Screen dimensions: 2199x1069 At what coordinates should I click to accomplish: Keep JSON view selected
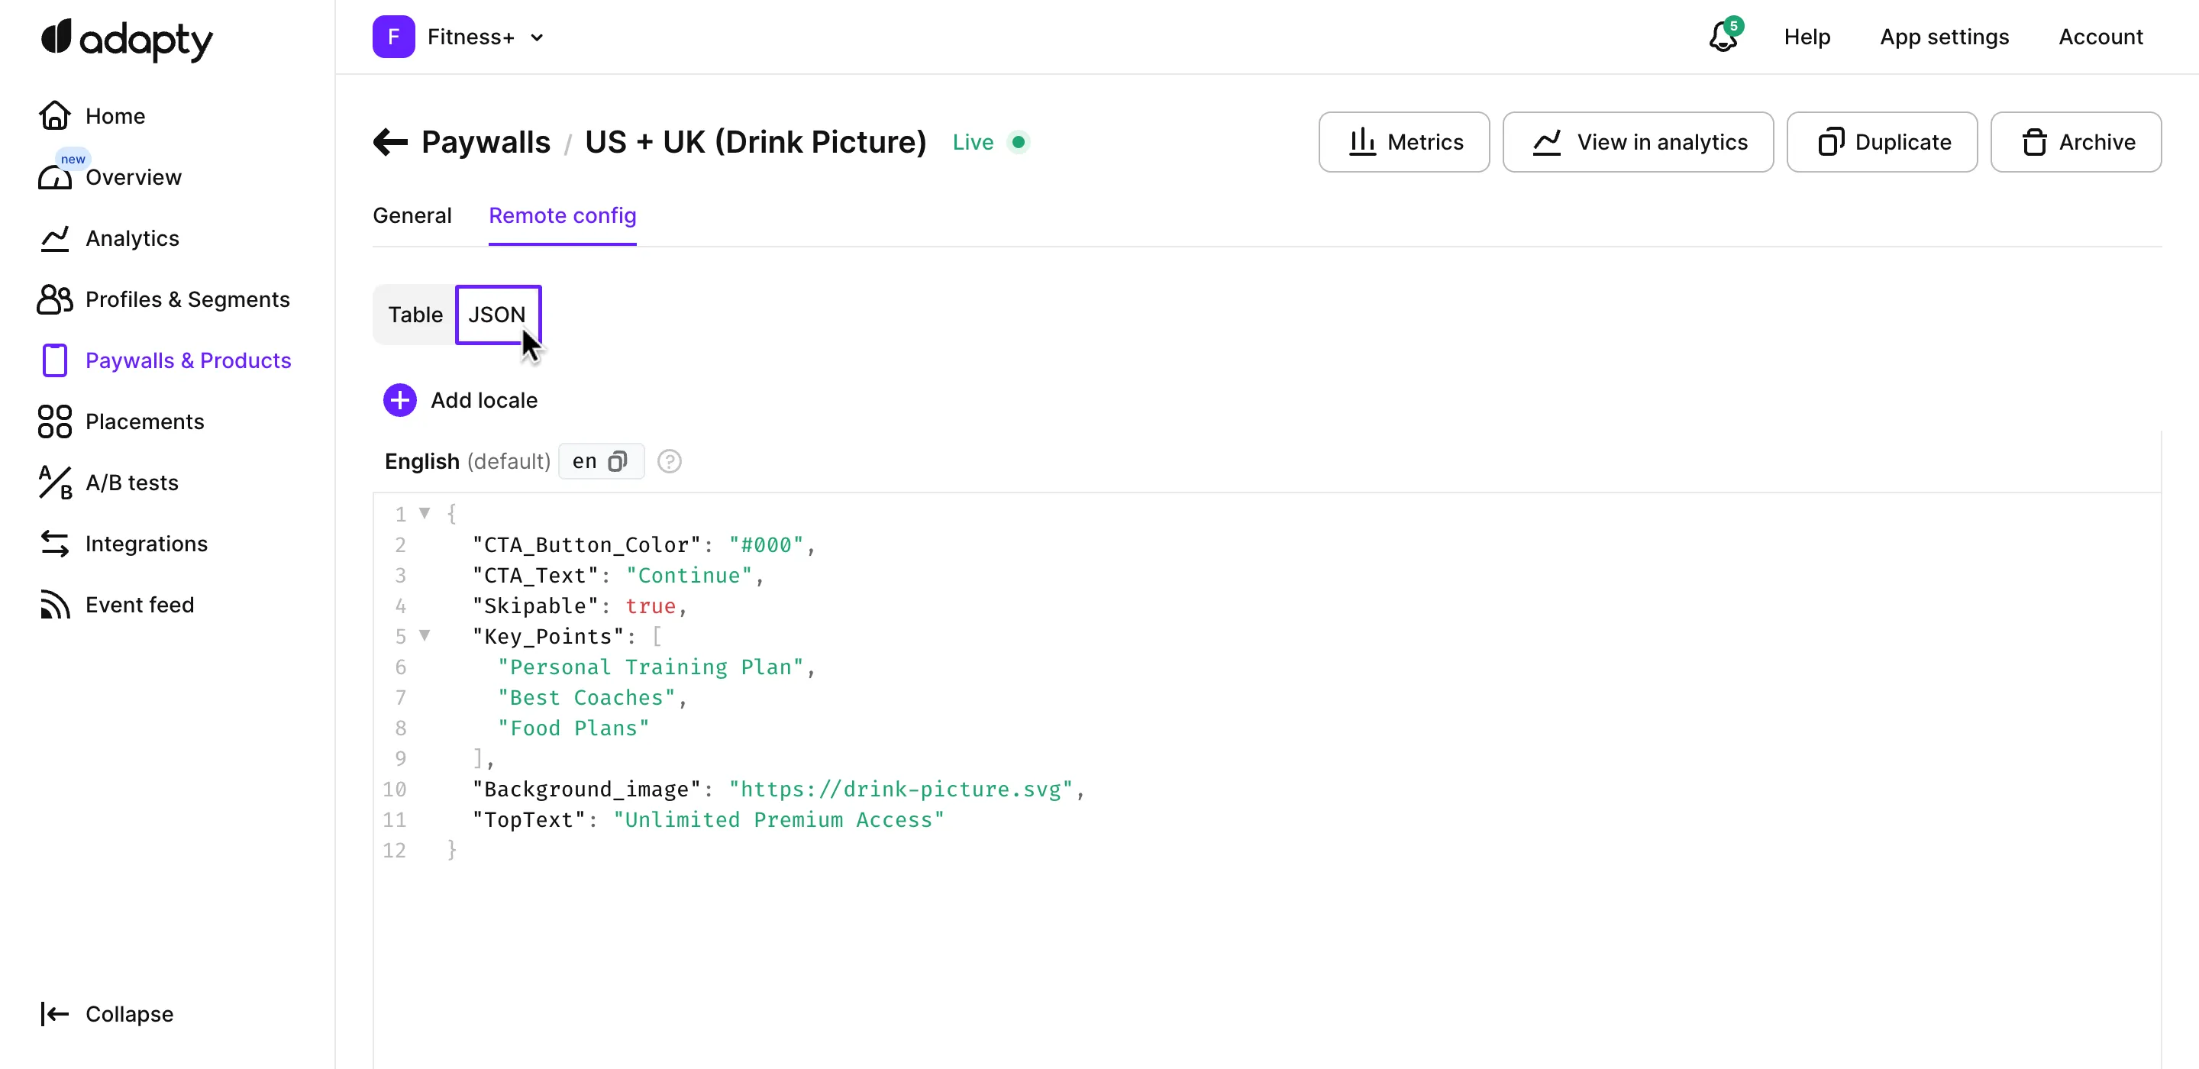[x=499, y=315]
